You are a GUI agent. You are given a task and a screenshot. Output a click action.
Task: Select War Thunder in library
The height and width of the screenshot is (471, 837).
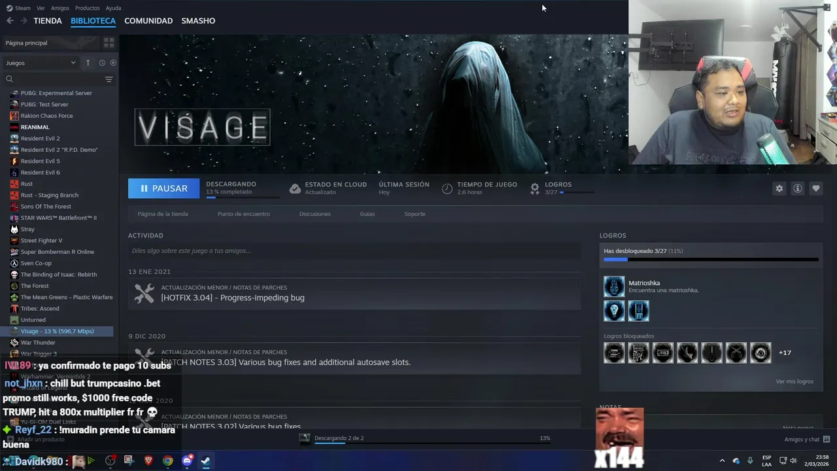38,343
